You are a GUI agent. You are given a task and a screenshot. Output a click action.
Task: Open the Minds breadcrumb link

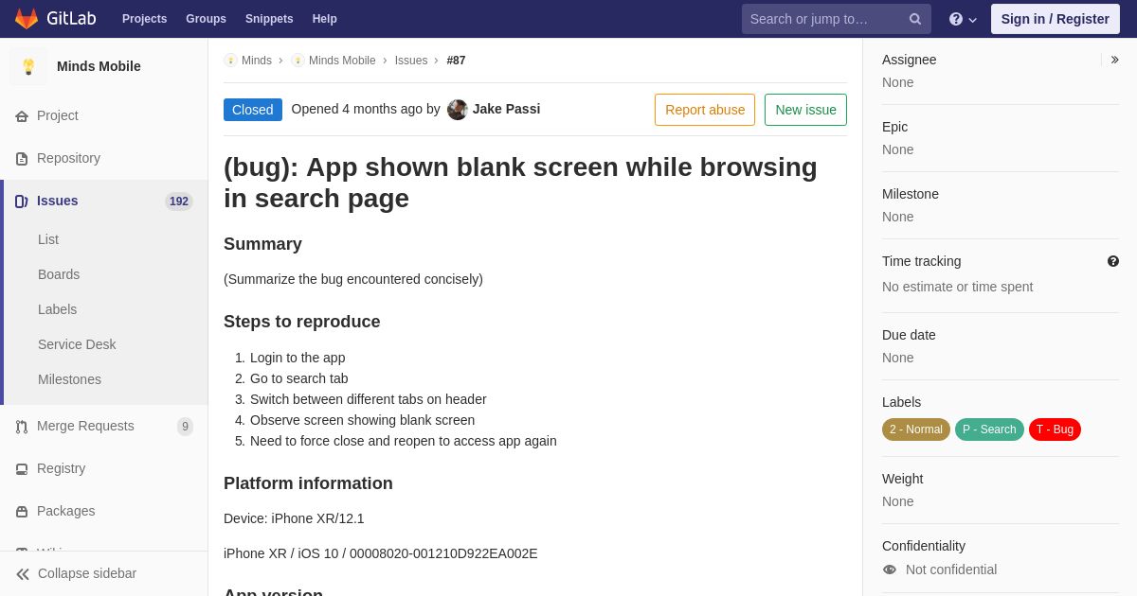257,61
